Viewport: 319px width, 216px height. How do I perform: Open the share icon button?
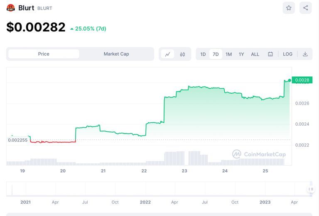pyautogui.click(x=306, y=8)
